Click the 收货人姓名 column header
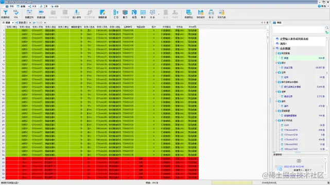The height and width of the screenshot is (185, 330). point(89,27)
